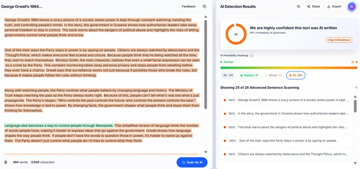Click 'Showing 25 of 26 Advanced Sentence Scanning'

(260, 88)
